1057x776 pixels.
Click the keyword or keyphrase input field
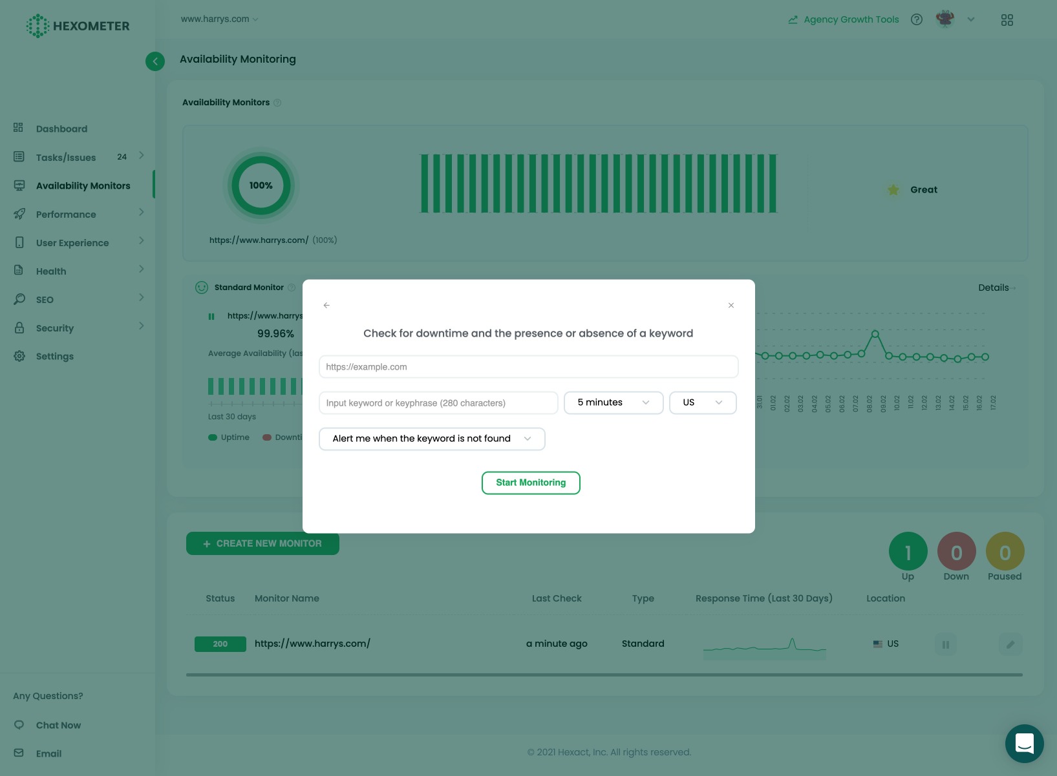coord(438,403)
